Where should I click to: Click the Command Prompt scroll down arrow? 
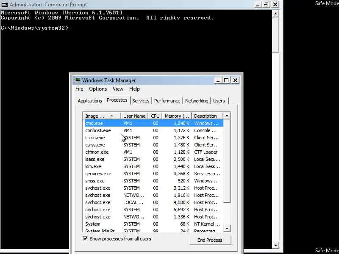point(275,245)
